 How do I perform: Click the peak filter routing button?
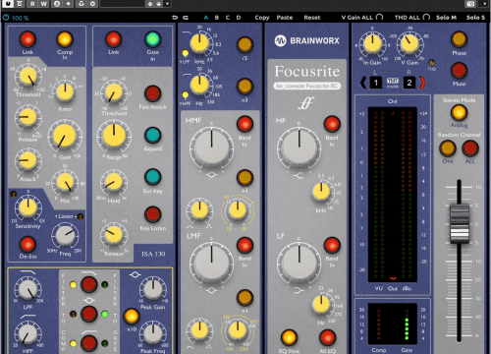tap(88, 314)
